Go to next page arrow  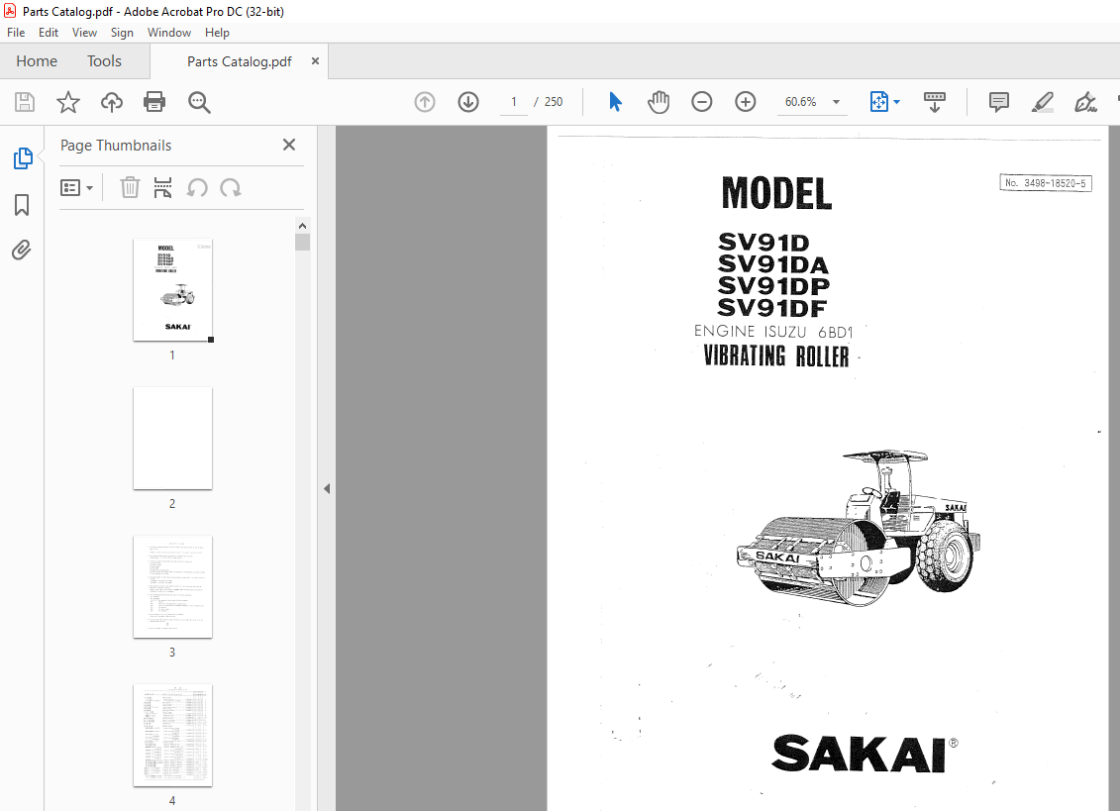coord(468,102)
